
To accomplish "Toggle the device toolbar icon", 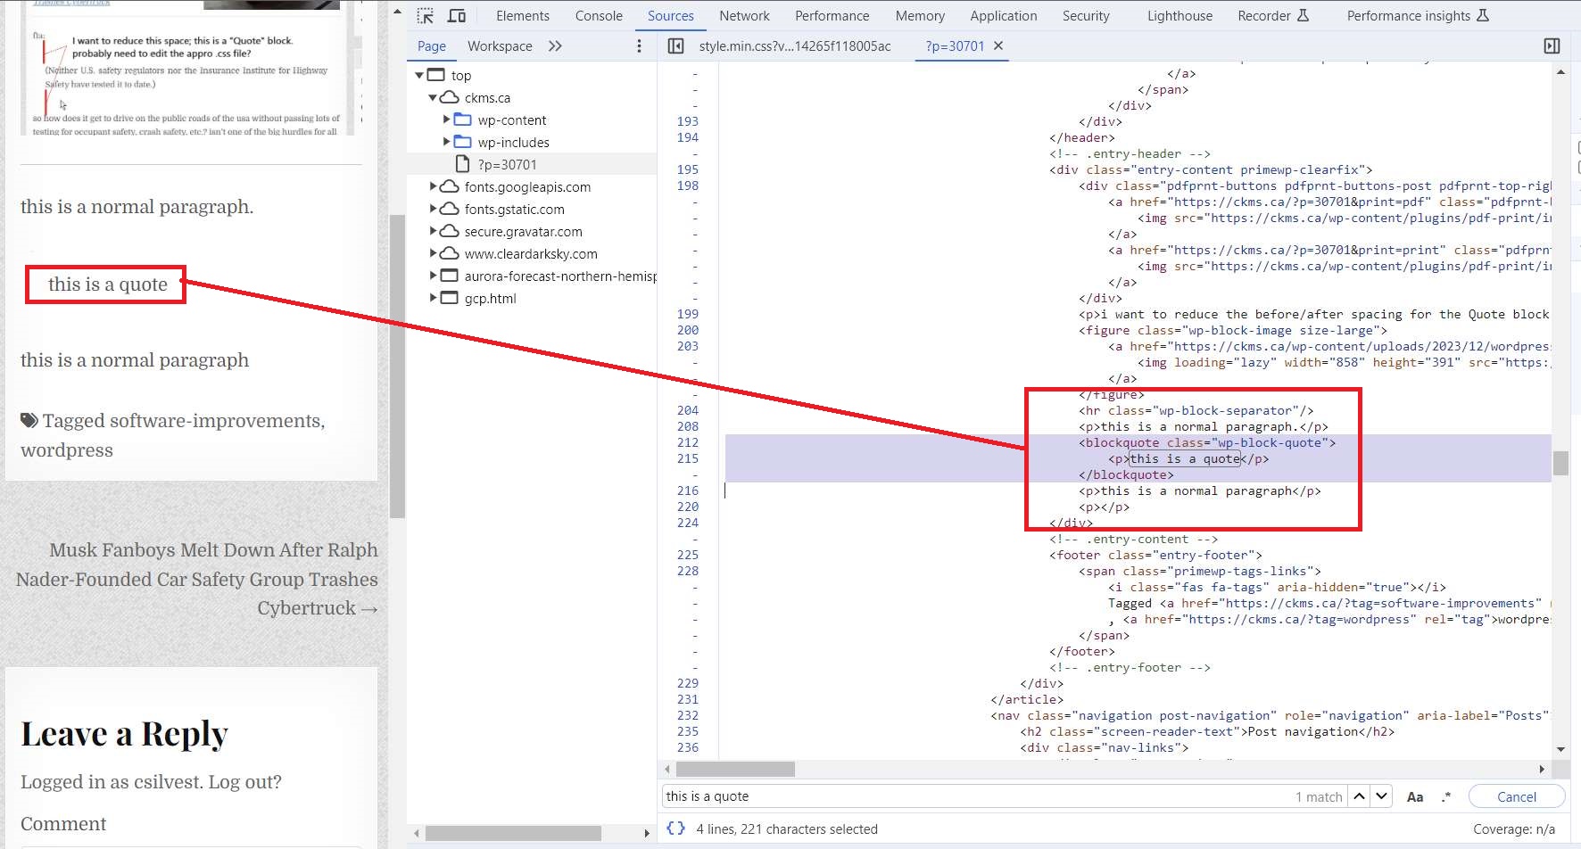I will [457, 16].
